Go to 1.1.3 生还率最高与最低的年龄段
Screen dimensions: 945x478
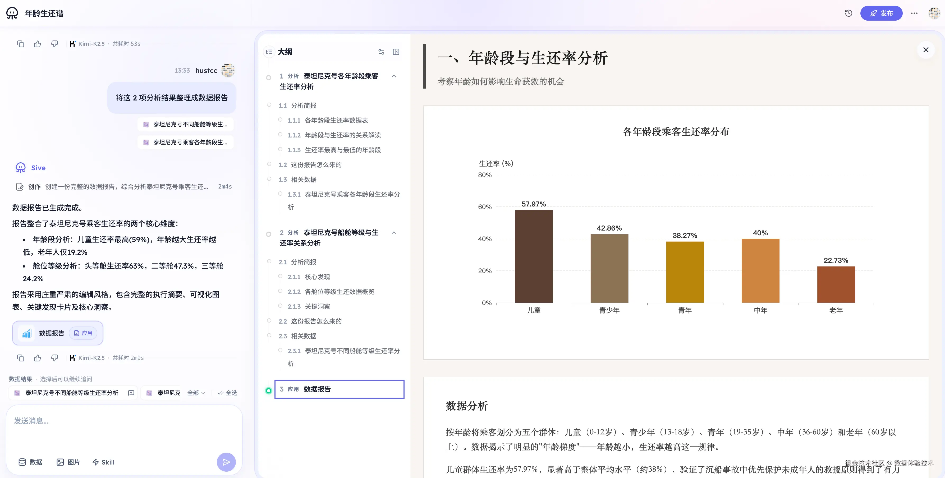[334, 150]
